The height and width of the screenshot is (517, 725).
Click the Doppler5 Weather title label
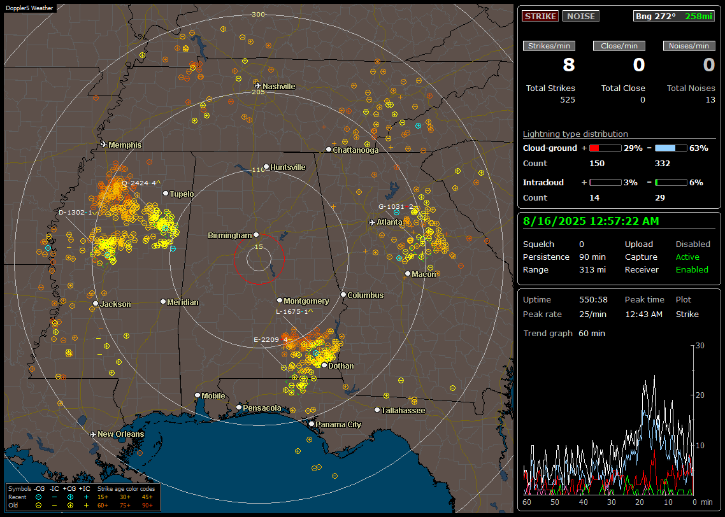(x=29, y=8)
